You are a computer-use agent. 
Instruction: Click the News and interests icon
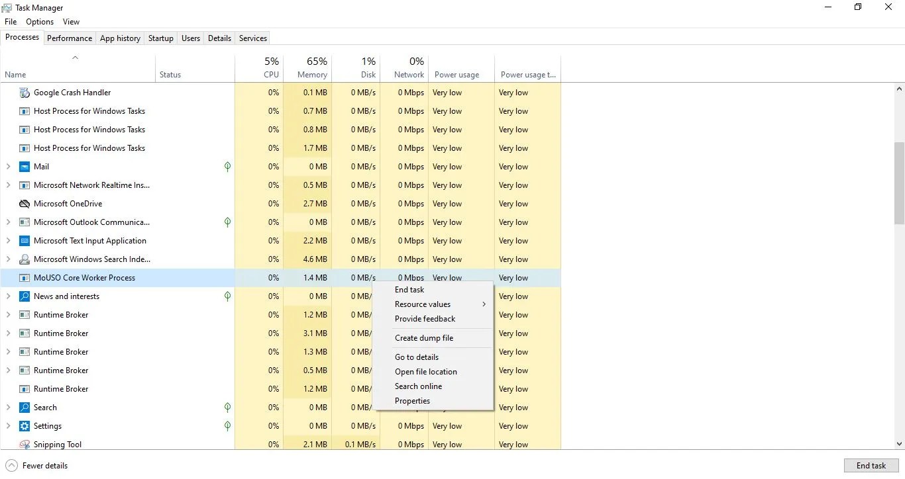pyautogui.click(x=24, y=296)
